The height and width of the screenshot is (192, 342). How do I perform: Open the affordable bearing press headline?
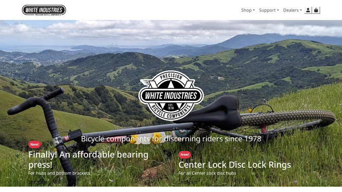[88, 160]
